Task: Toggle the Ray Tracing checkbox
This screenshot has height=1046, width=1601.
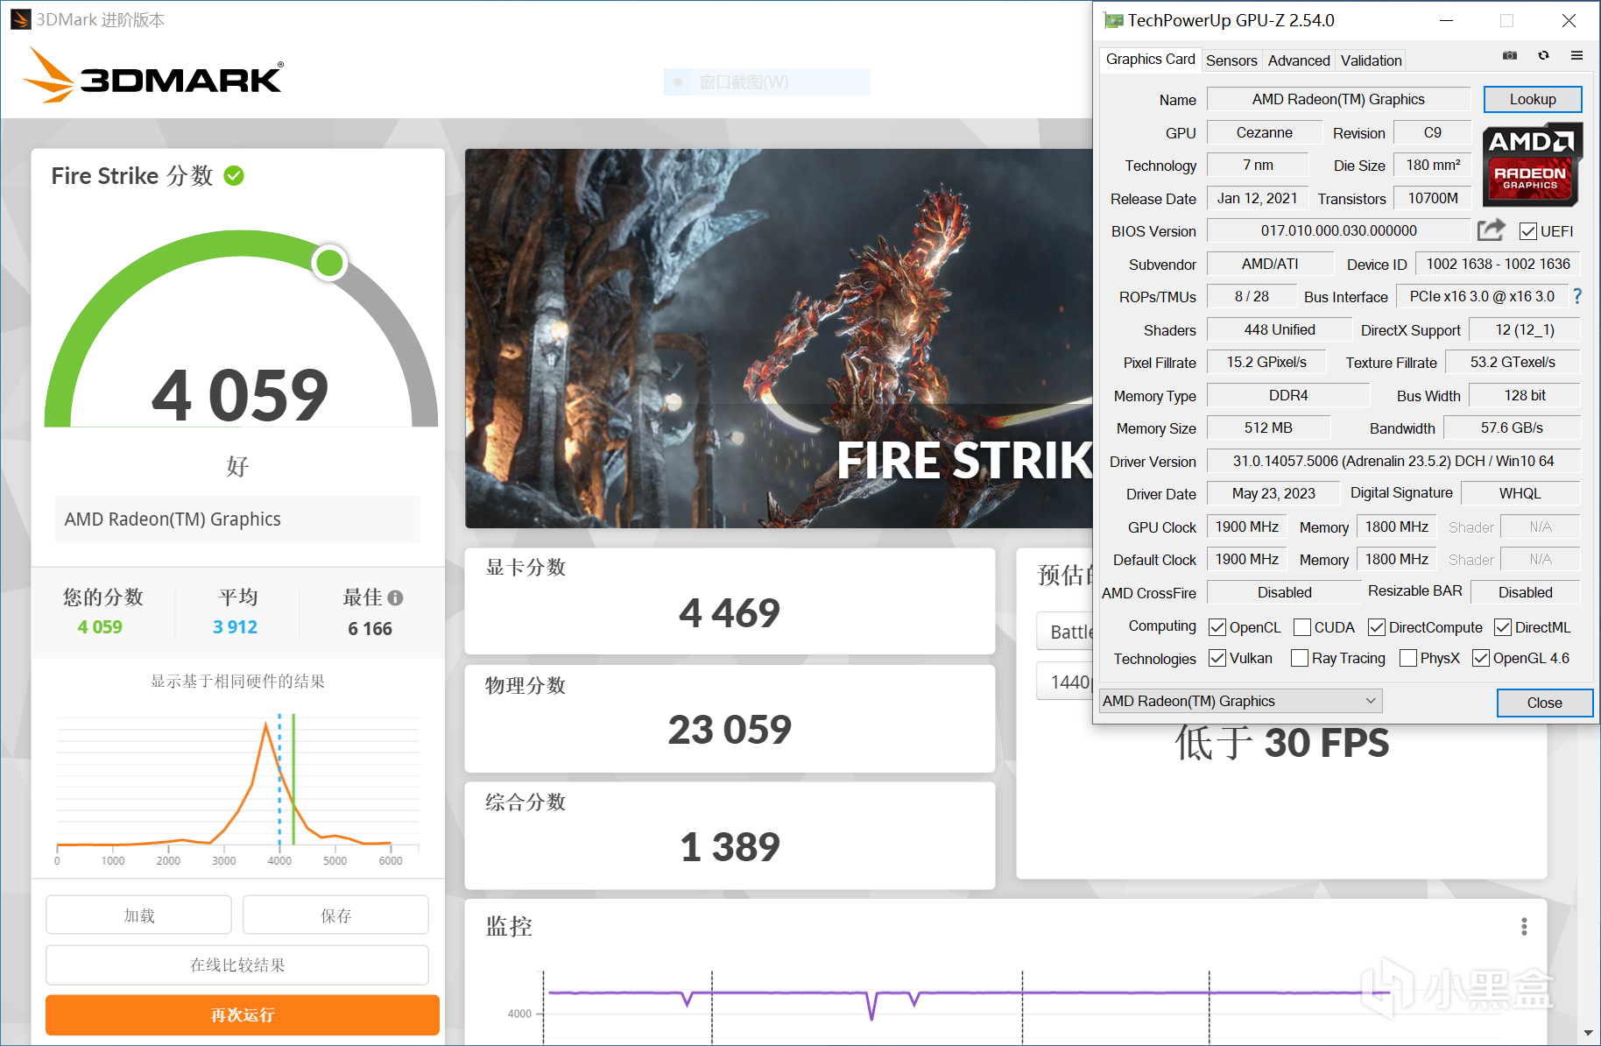Action: [1300, 658]
